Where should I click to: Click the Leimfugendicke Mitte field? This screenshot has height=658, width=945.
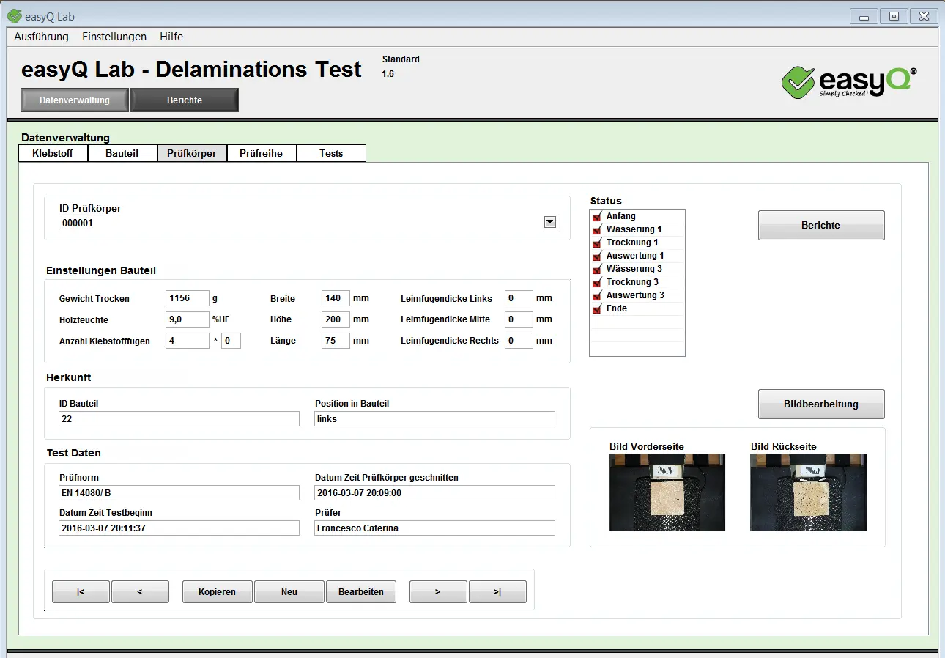point(519,319)
